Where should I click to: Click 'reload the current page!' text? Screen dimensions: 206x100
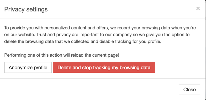pos(95,55)
